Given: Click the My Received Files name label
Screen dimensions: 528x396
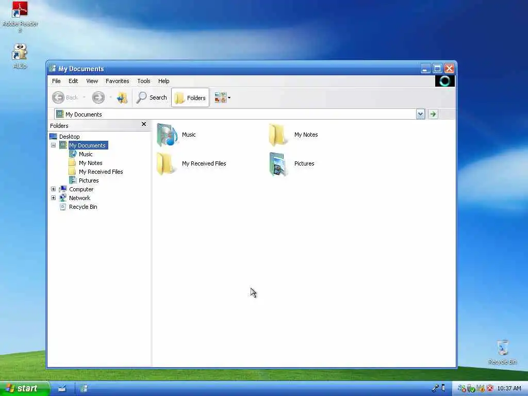Looking at the screenshot, I should click(x=204, y=163).
